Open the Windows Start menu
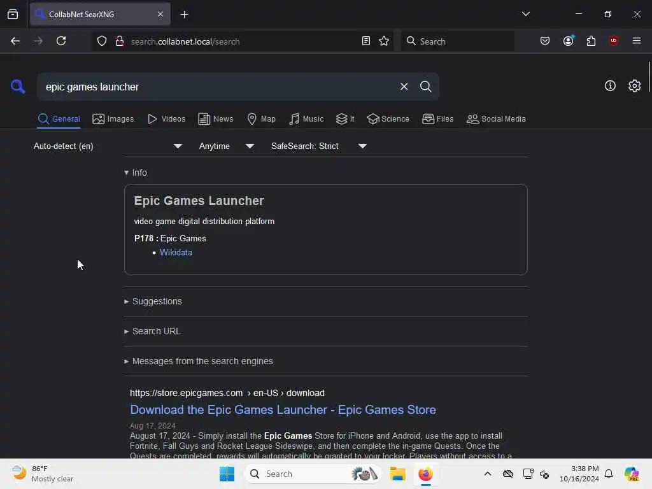This screenshot has width=652, height=489. [227, 474]
